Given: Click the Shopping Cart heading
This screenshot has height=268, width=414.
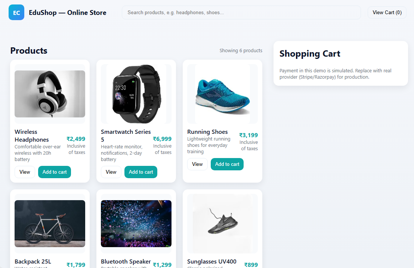Looking at the screenshot, I should [310, 54].
